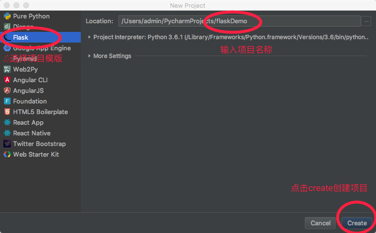Click the AngularJS shield icon

(7, 90)
